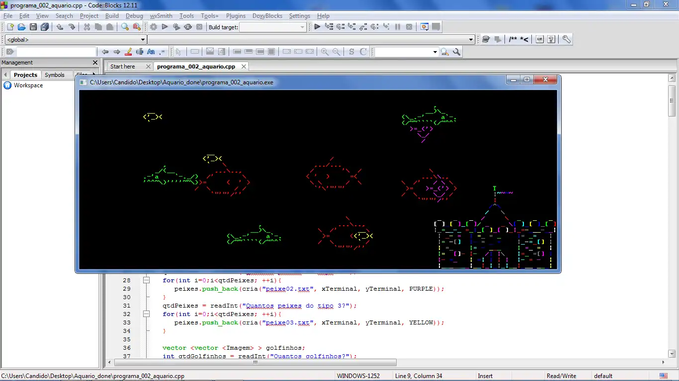
Task: Open the Plugins menu
Action: tap(236, 16)
